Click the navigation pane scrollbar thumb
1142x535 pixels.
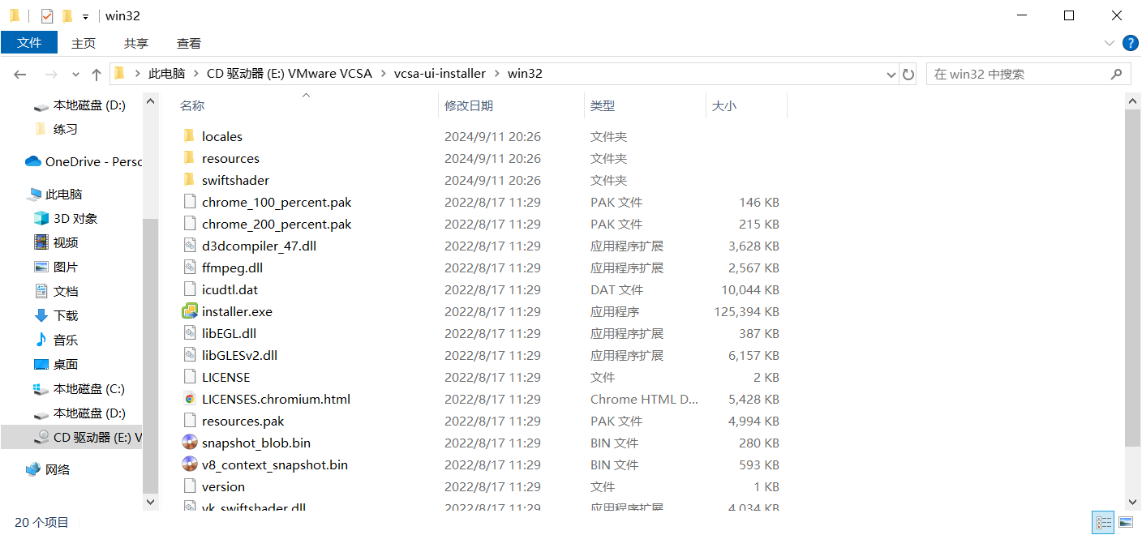pyautogui.click(x=150, y=356)
